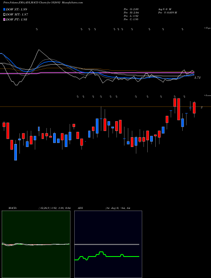Click the magenta DOW PT legend swatch
211x278 pixels.
coord(5,20)
